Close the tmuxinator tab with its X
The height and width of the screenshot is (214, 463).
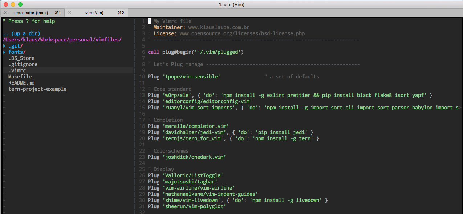click(5, 13)
